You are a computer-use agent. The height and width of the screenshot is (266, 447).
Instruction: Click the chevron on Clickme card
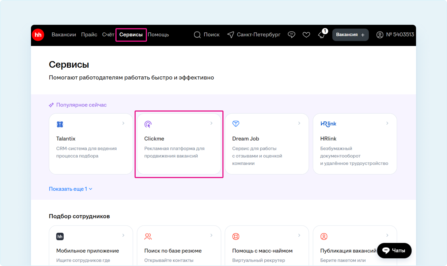[211, 123]
